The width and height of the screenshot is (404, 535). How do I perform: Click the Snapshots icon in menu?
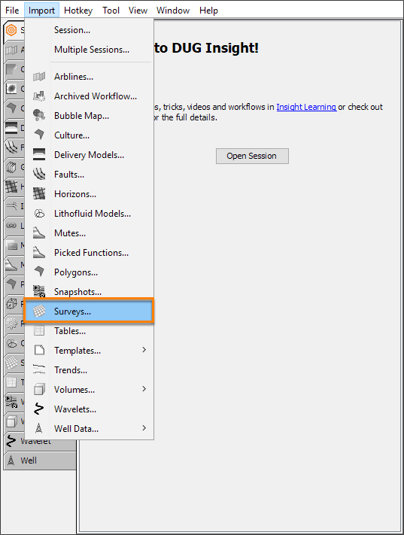coord(39,291)
